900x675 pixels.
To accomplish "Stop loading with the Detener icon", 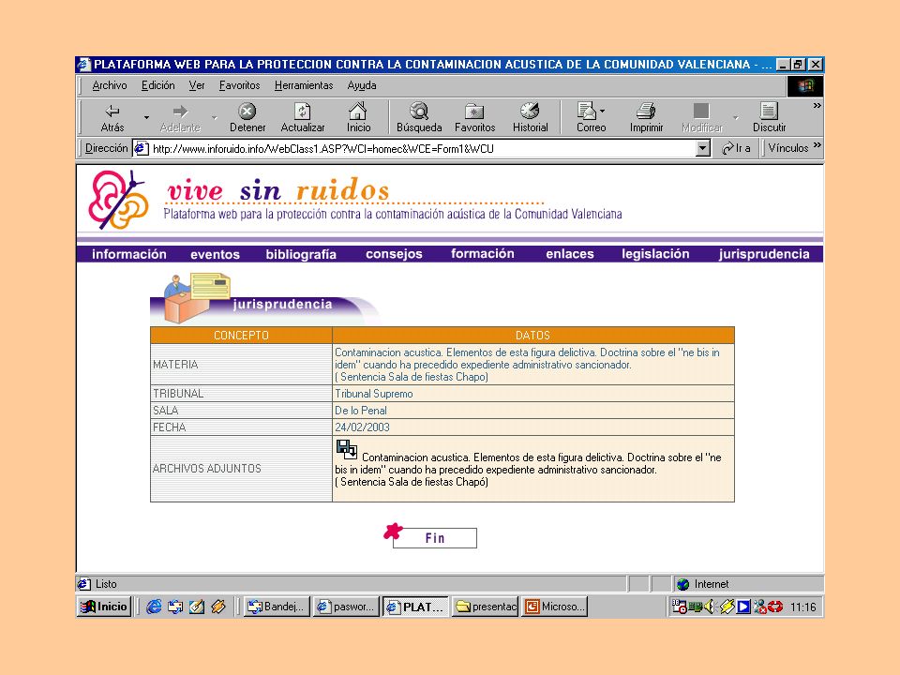I will coord(247,118).
